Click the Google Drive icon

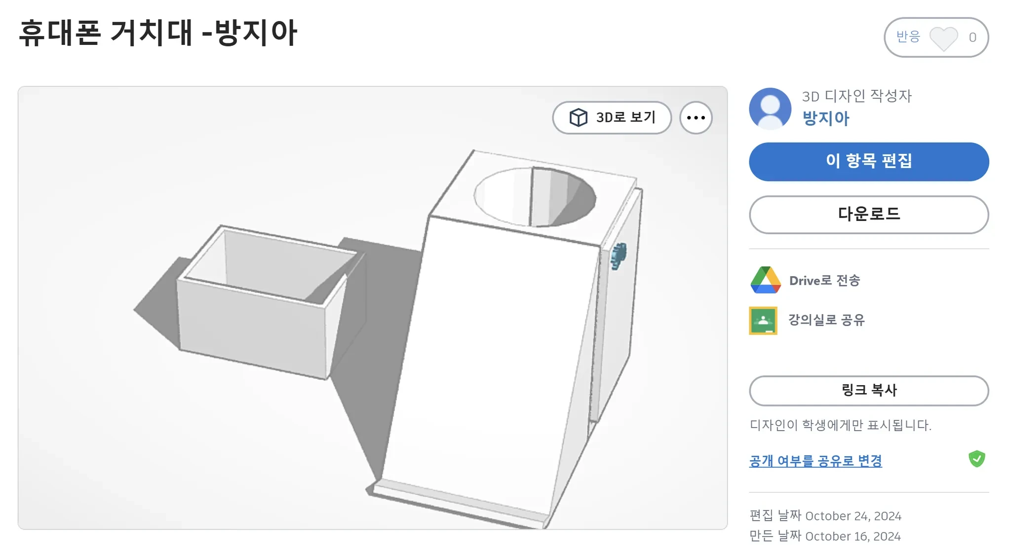click(x=765, y=280)
